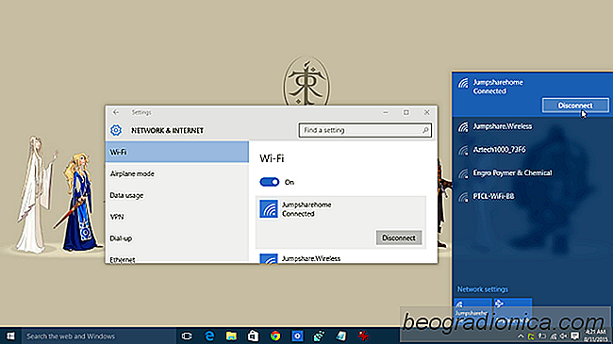The image size is (613, 344).
Task: Open Data usage settings page
Action: [176, 195]
